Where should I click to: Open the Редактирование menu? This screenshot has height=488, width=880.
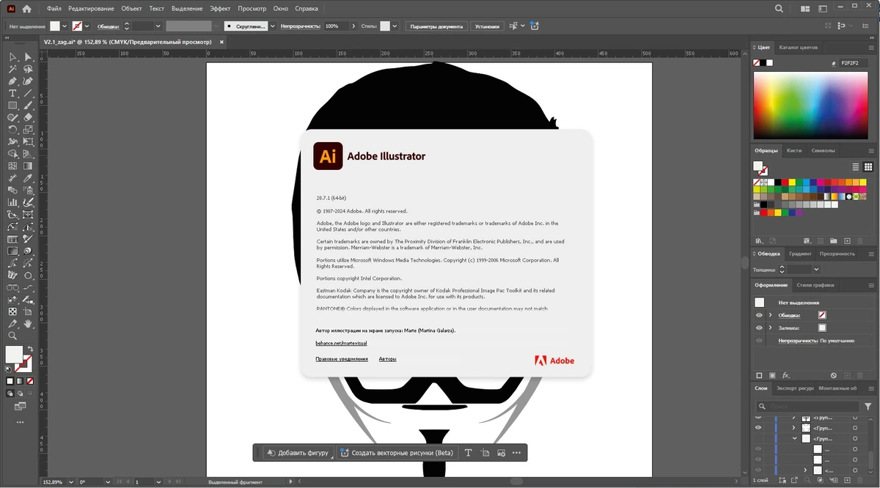click(91, 9)
